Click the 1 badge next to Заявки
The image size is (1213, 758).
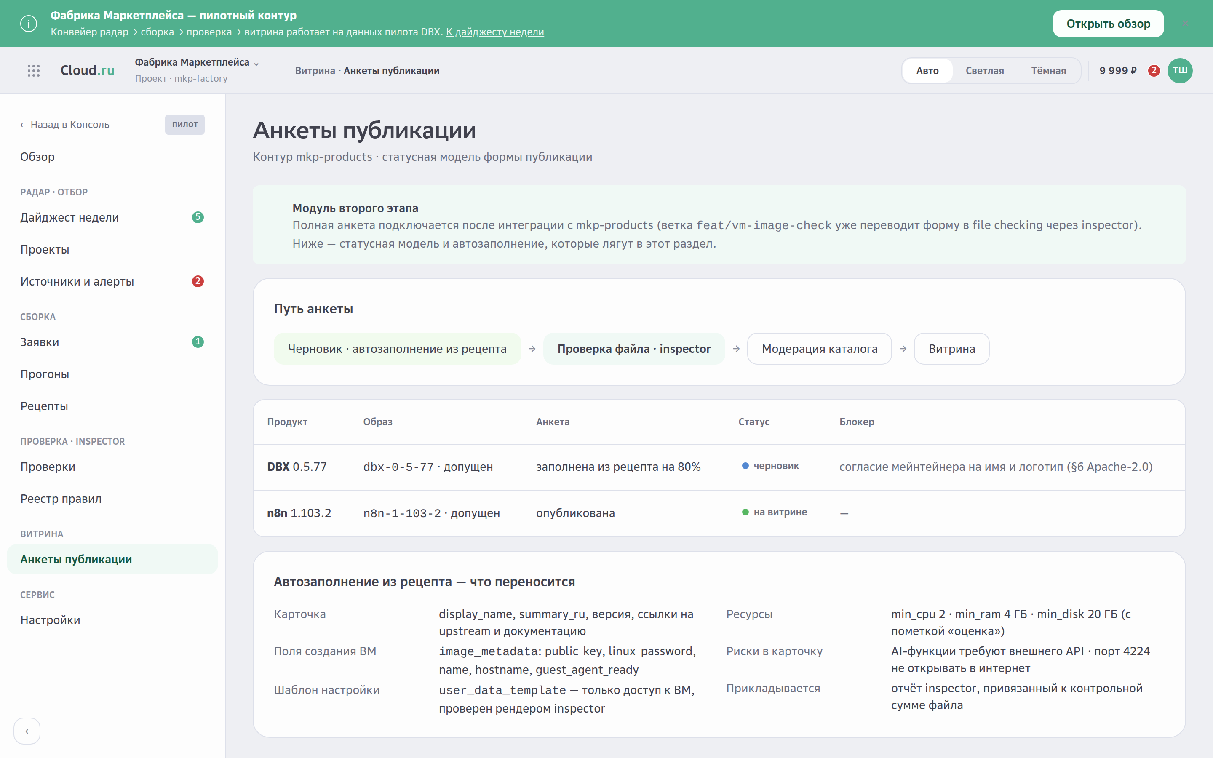[x=198, y=342]
